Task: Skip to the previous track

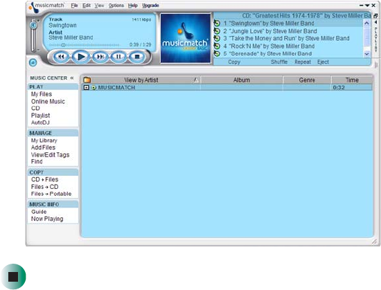Action: (x=61, y=57)
